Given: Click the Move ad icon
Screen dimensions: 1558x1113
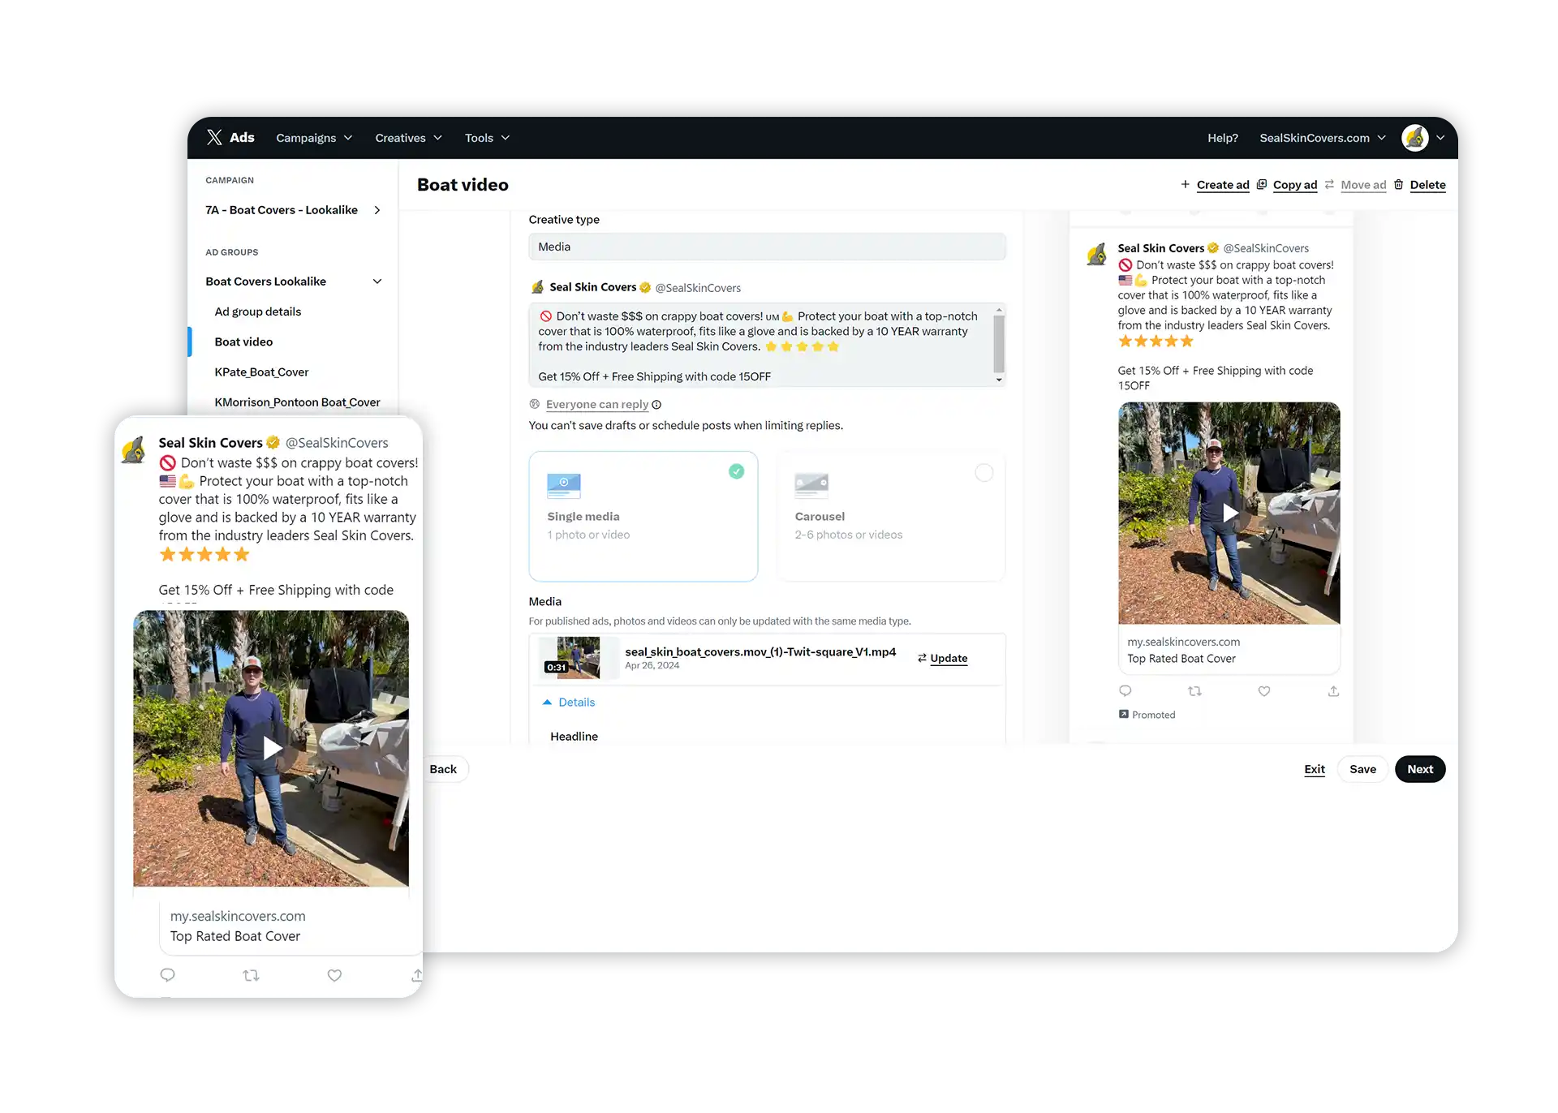Looking at the screenshot, I should 1330,185.
